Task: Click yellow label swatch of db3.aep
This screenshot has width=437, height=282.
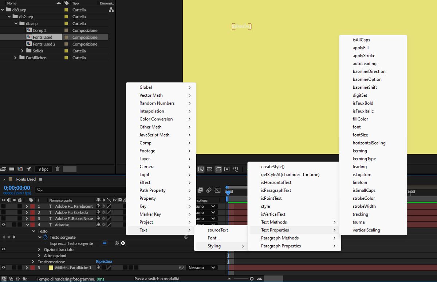Action: [66, 10]
